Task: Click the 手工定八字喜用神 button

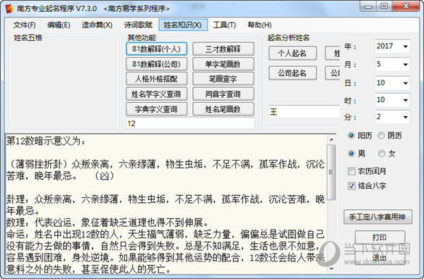Action: point(378,217)
